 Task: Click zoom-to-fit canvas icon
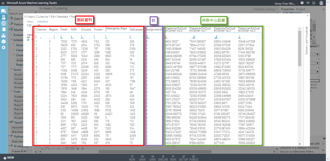[x=78, y=148]
